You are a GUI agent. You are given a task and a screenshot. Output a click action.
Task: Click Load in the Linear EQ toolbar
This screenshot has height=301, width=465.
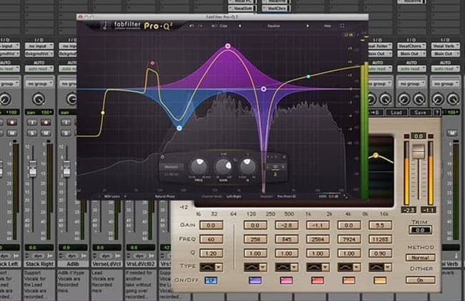(397, 113)
